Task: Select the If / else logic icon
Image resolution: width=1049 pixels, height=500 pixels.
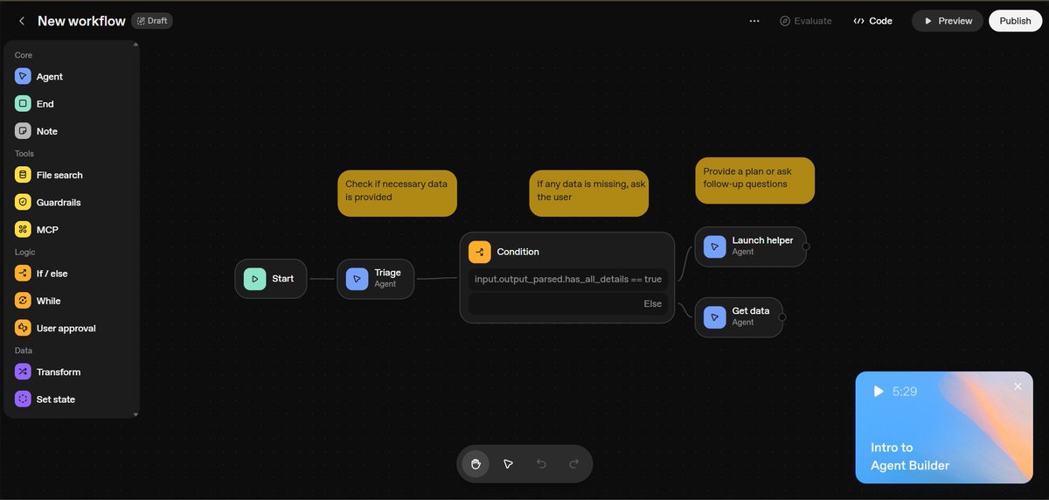Action: coord(23,274)
